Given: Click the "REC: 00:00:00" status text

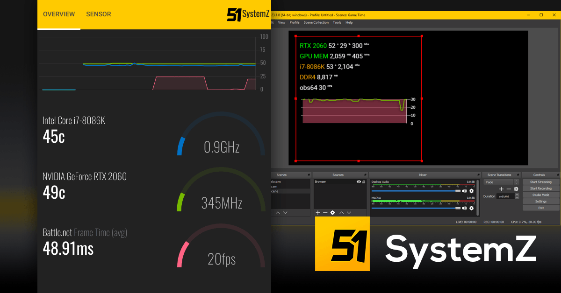Looking at the screenshot, I should (x=493, y=222).
